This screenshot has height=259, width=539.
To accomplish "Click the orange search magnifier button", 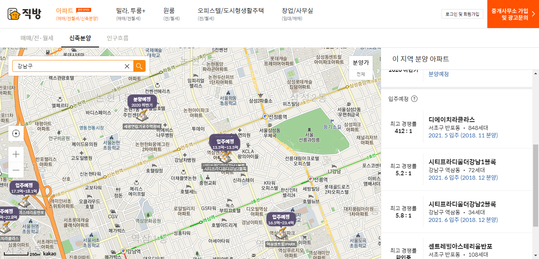I will (x=139, y=66).
